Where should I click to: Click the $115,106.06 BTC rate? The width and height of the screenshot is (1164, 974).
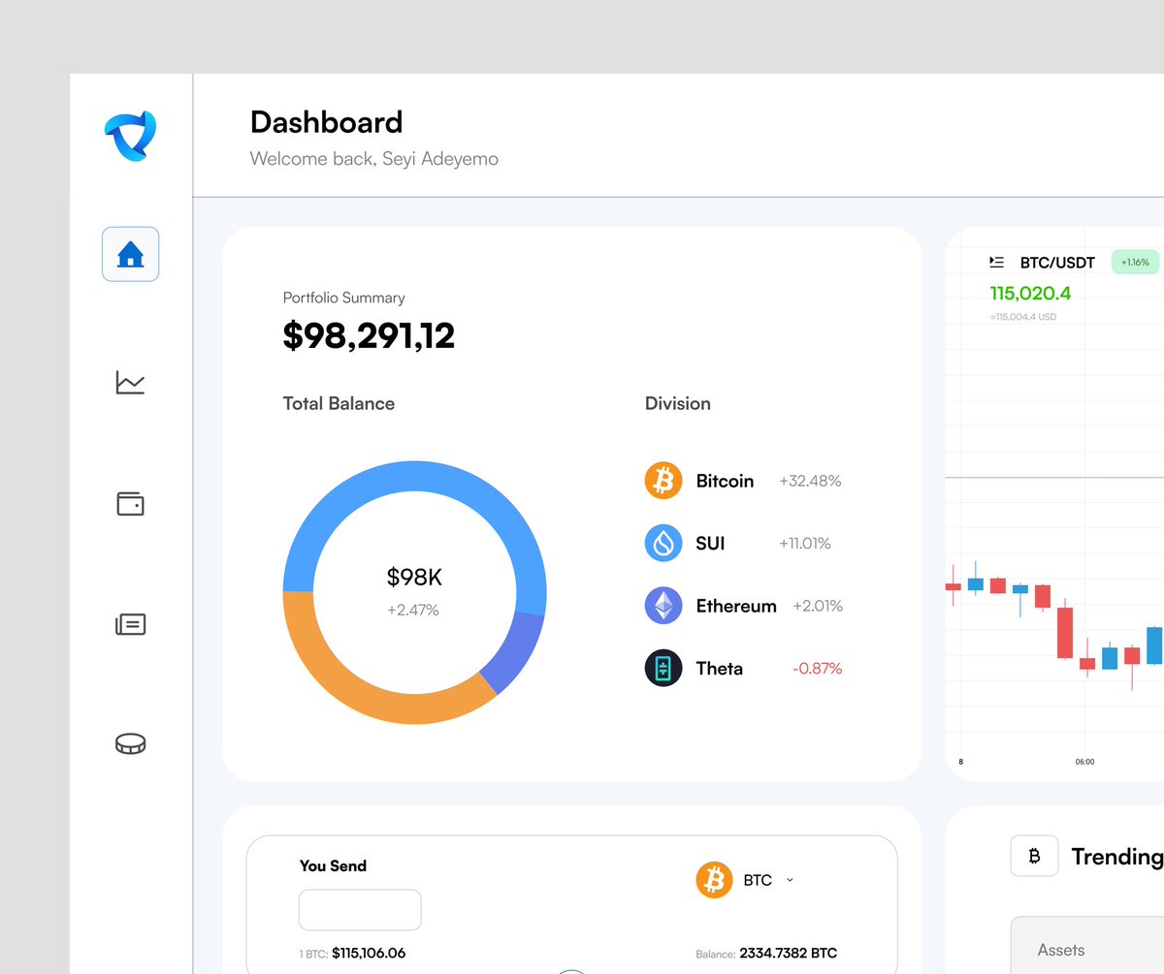[369, 953]
